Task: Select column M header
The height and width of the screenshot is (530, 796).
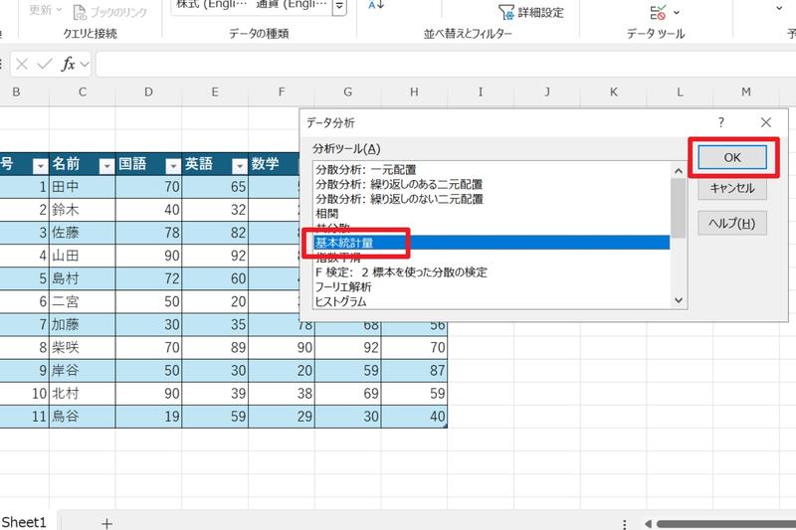Action: point(745,91)
